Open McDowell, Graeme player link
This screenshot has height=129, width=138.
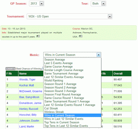tap(31, 91)
